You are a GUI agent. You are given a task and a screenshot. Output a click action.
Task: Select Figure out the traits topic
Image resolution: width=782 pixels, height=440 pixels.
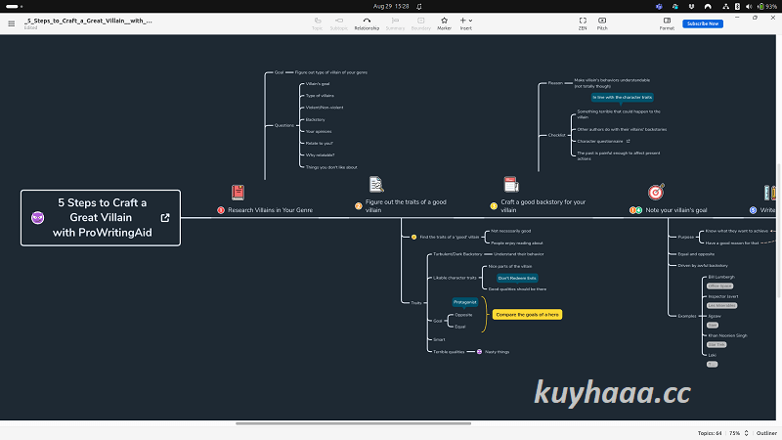click(x=406, y=206)
